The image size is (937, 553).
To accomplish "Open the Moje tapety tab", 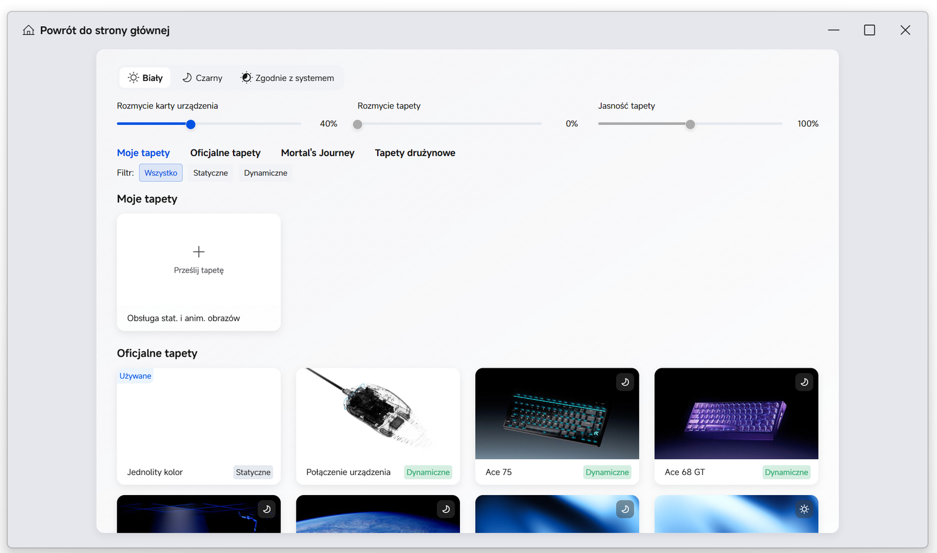I will click(x=143, y=153).
